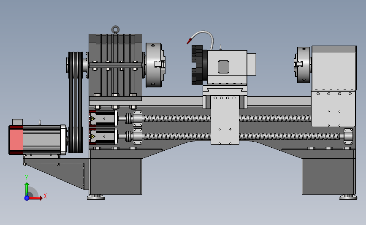366x225 pixels.
Task: Click the red X axis arrow of the triad
Action: coord(35,198)
